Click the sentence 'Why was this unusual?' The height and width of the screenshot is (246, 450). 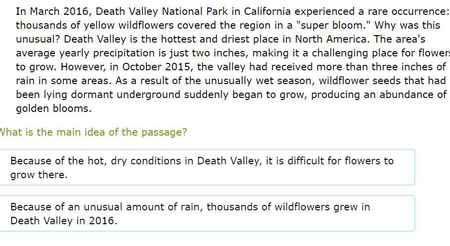pyautogui.click(x=228, y=32)
